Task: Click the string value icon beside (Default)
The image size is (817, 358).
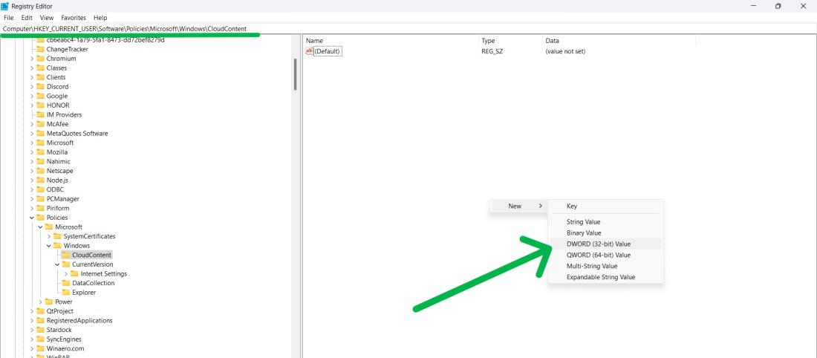Action: 309,51
